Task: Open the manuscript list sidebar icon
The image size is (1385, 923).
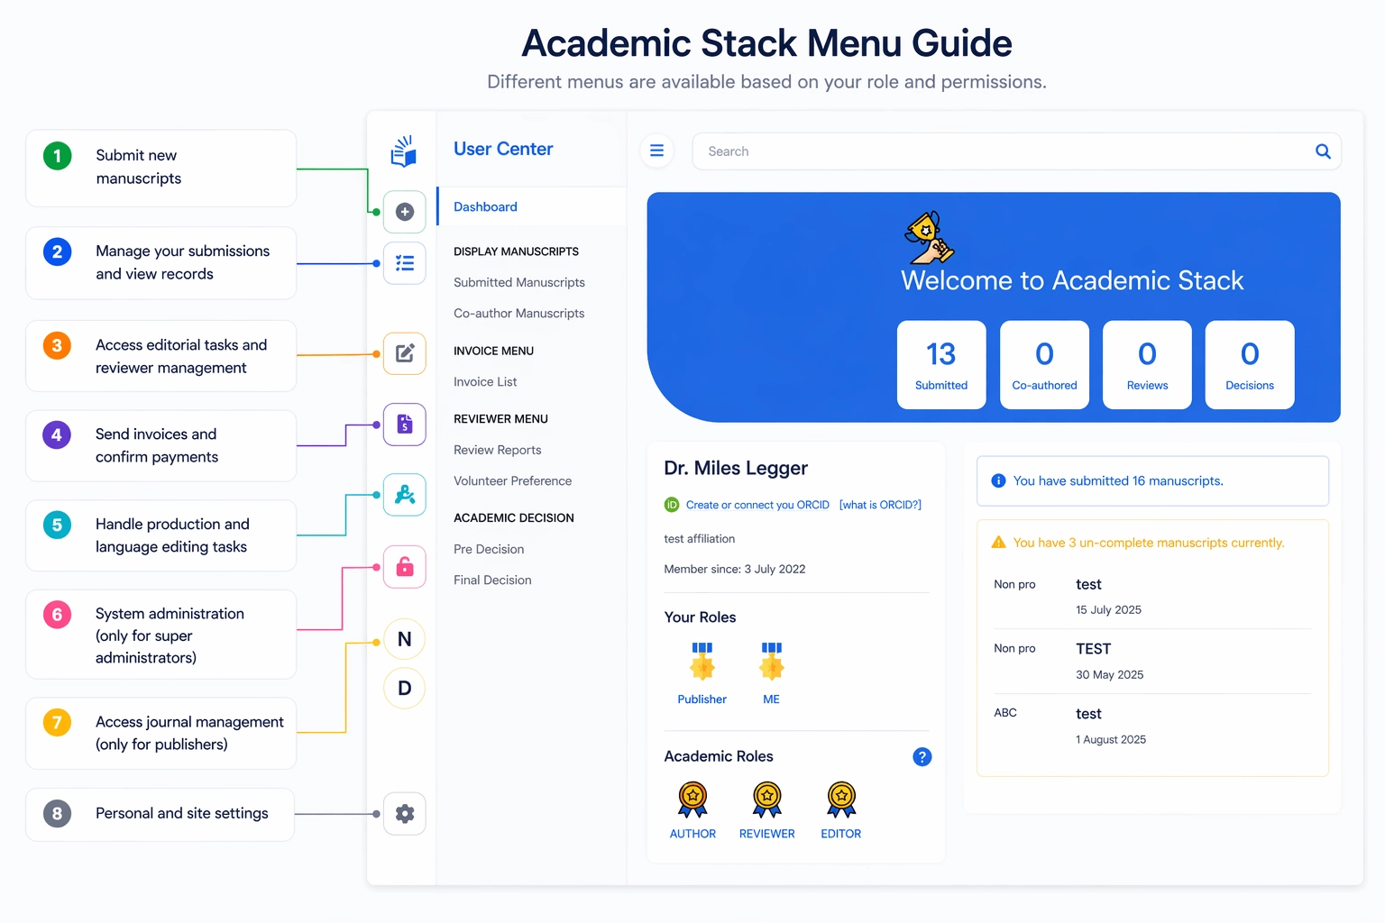Action: [405, 263]
